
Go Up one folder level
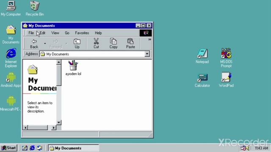pos(77,44)
